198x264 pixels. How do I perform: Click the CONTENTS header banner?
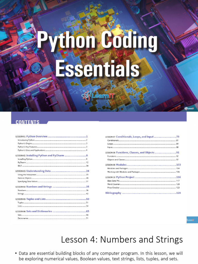coord(99,118)
